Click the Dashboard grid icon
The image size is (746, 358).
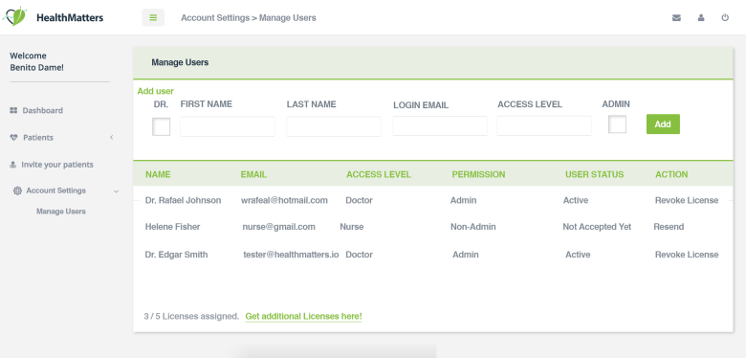[13, 110]
